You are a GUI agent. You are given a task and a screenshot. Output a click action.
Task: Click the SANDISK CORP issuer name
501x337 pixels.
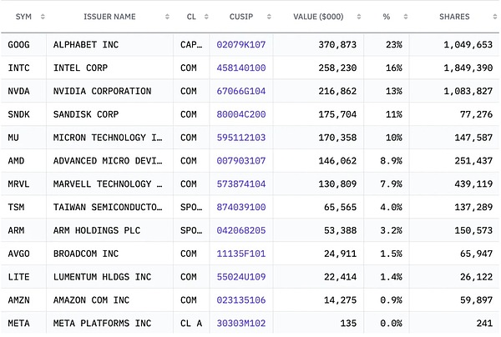tap(86, 114)
